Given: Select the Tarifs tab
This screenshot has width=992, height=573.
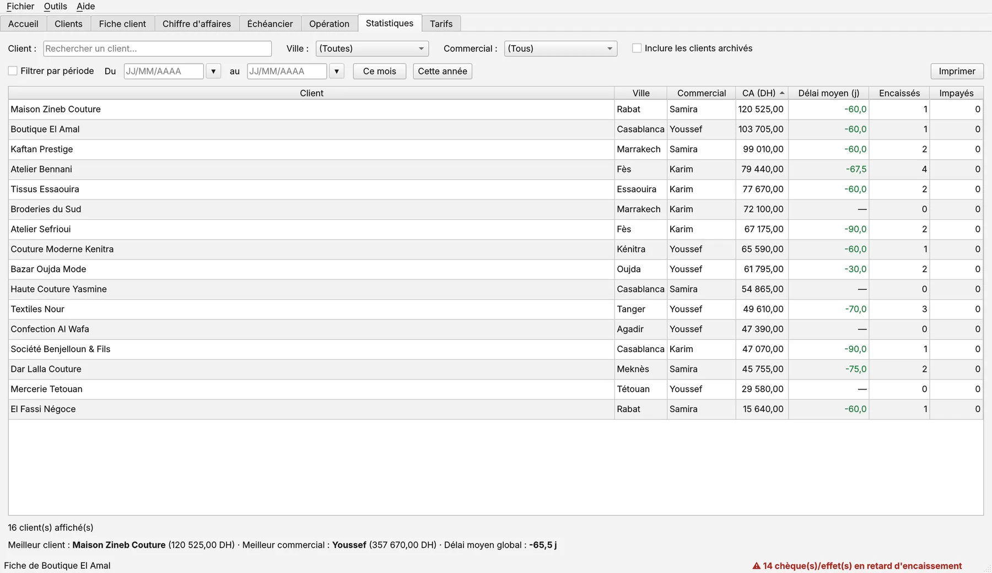Looking at the screenshot, I should (441, 24).
